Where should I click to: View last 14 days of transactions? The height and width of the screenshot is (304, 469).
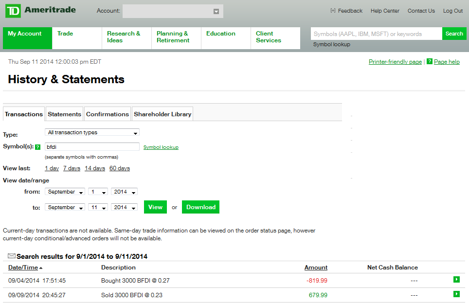[x=95, y=168]
